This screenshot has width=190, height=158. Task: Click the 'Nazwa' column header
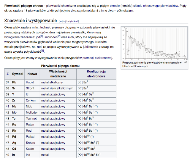coord(32,74)
